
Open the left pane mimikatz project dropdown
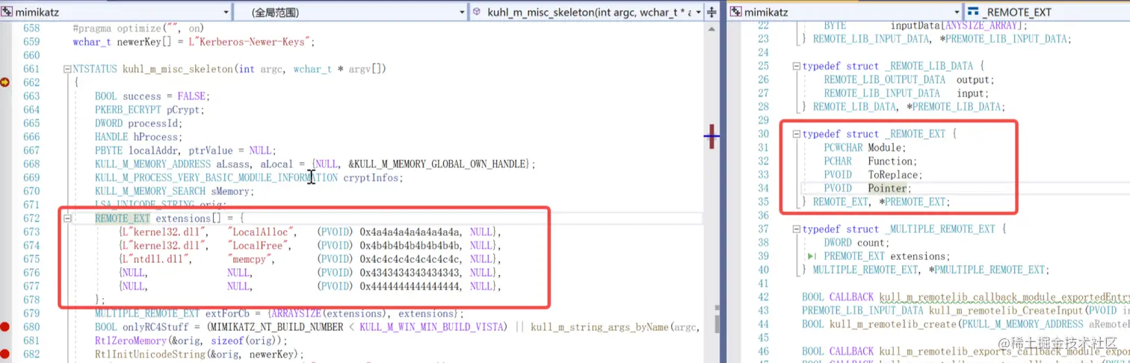click(x=226, y=12)
